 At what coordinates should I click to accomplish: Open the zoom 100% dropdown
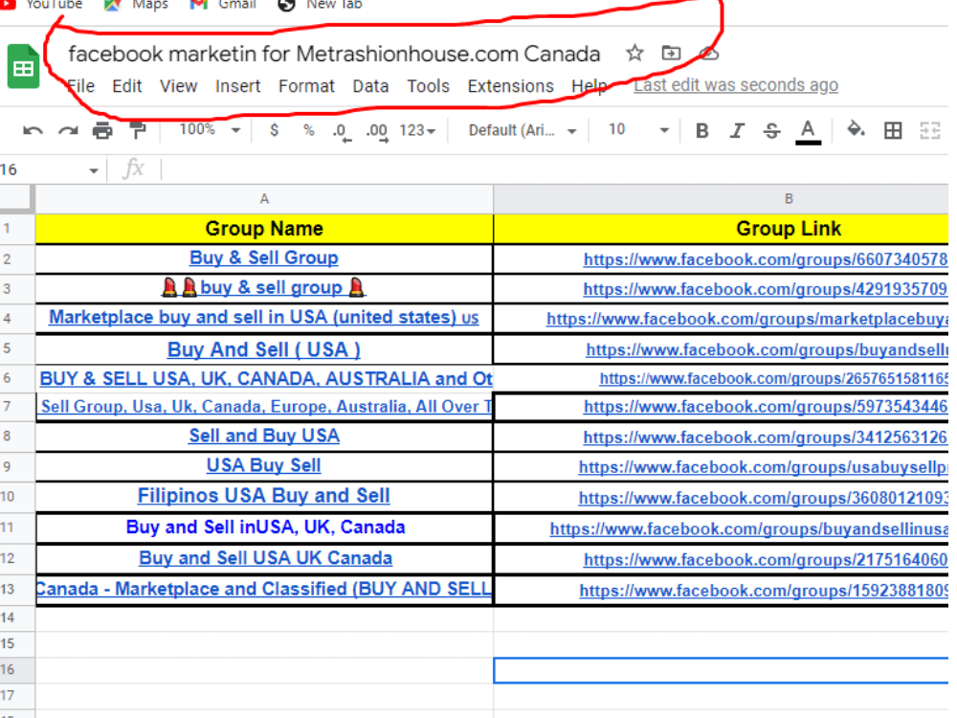pos(210,129)
